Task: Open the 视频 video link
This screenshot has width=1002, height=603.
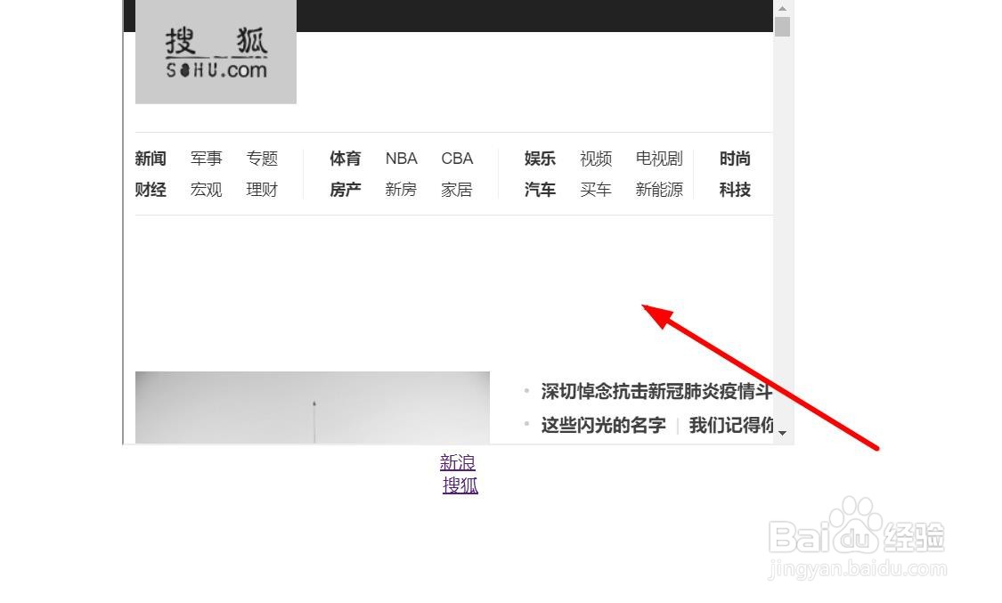Action: pos(596,159)
